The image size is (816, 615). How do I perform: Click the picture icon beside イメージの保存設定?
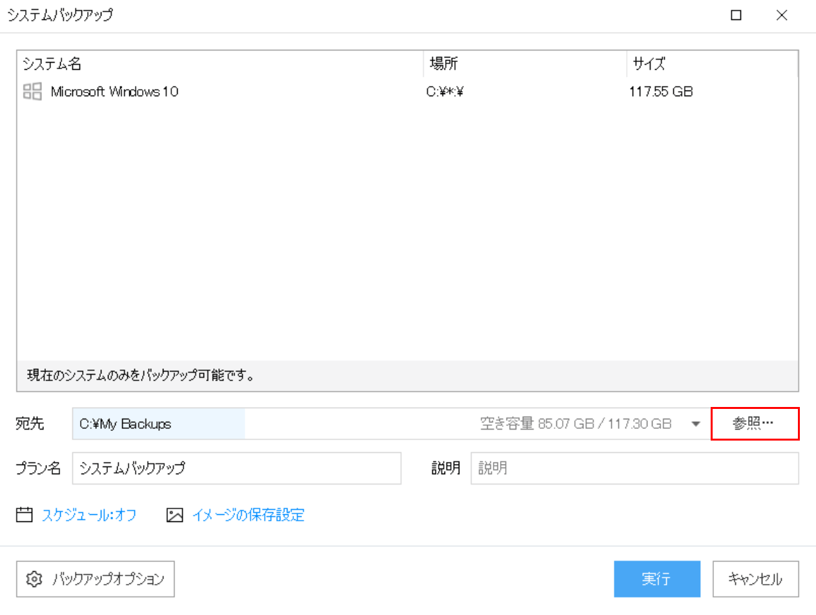pos(175,515)
